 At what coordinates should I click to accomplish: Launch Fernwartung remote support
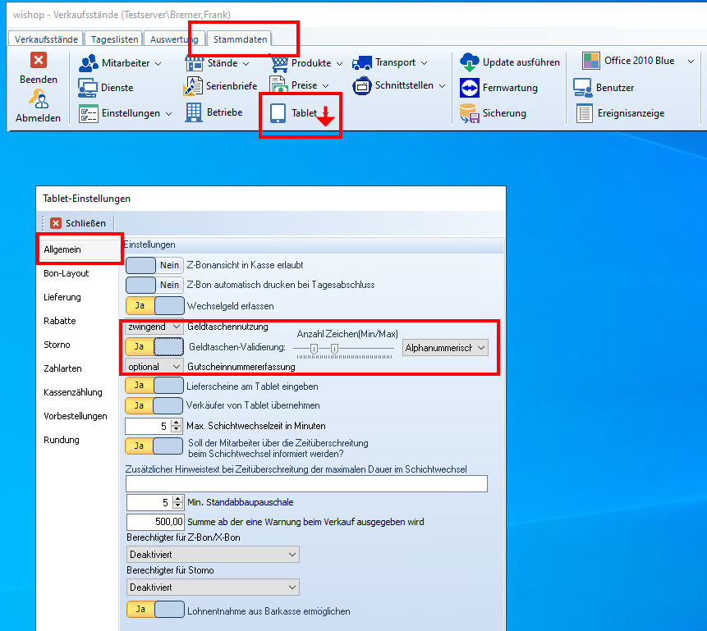pyautogui.click(x=470, y=88)
